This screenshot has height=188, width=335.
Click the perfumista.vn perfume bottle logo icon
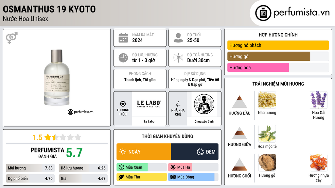tap(263, 13)
